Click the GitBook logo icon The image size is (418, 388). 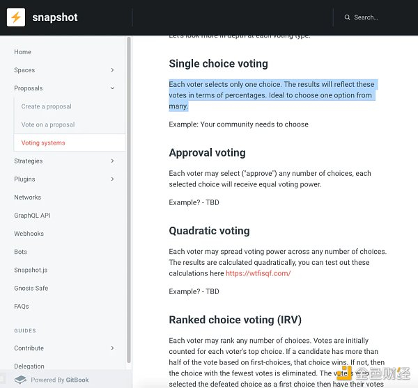pyautogui.click(x=21, y=380)
